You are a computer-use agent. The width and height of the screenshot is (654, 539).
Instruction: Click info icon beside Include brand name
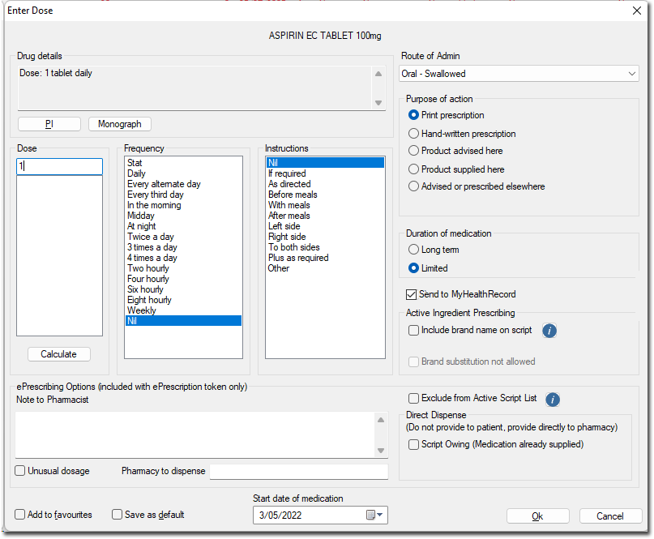(x=549, y=331)
